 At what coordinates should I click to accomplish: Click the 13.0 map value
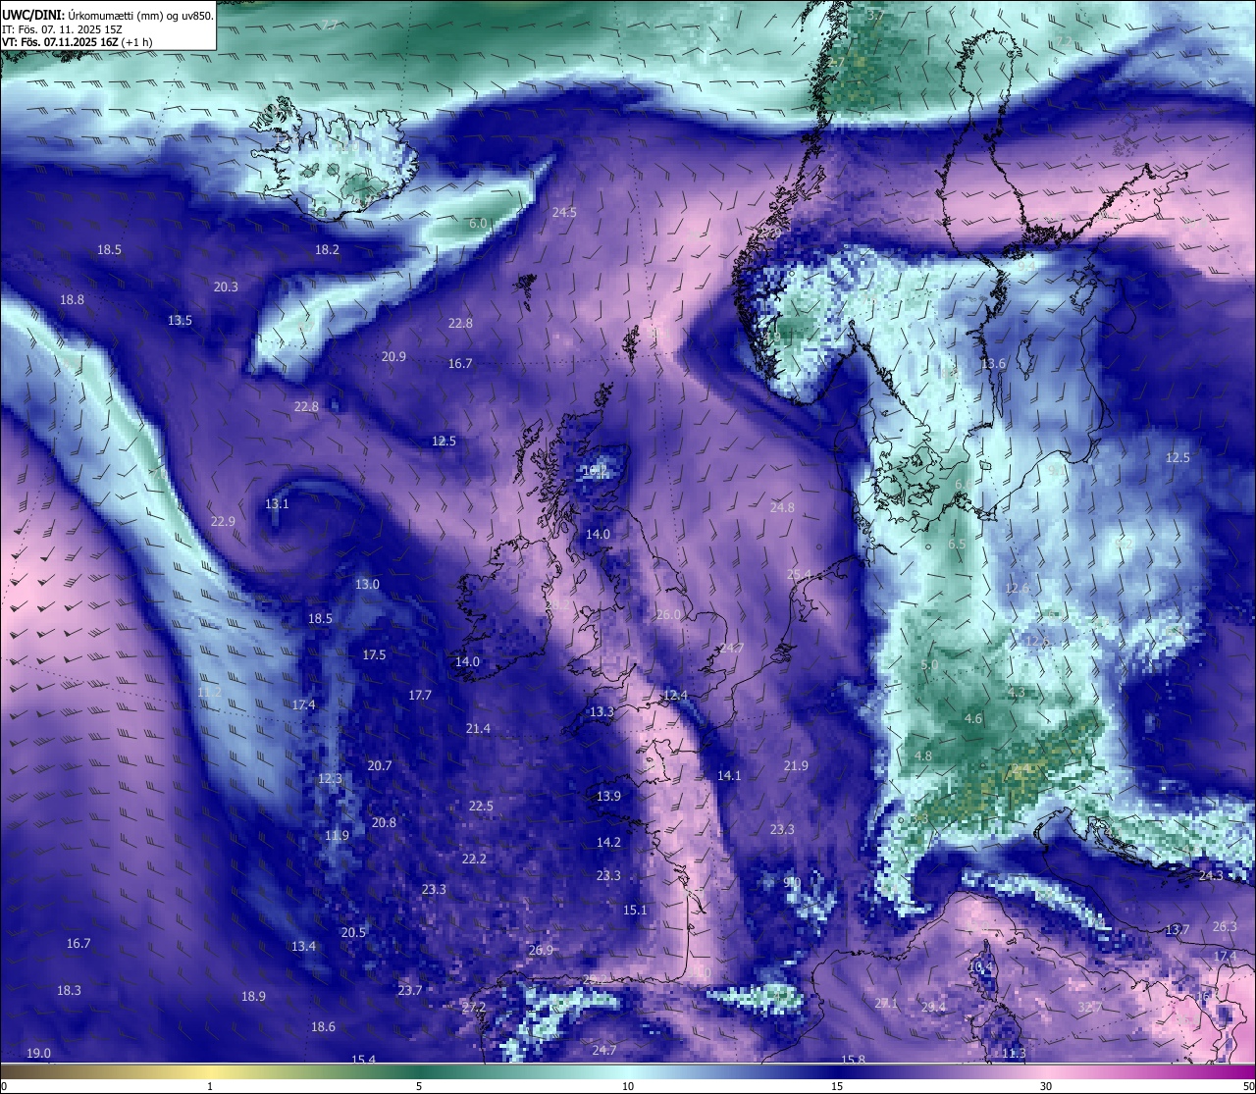point(367,585)
